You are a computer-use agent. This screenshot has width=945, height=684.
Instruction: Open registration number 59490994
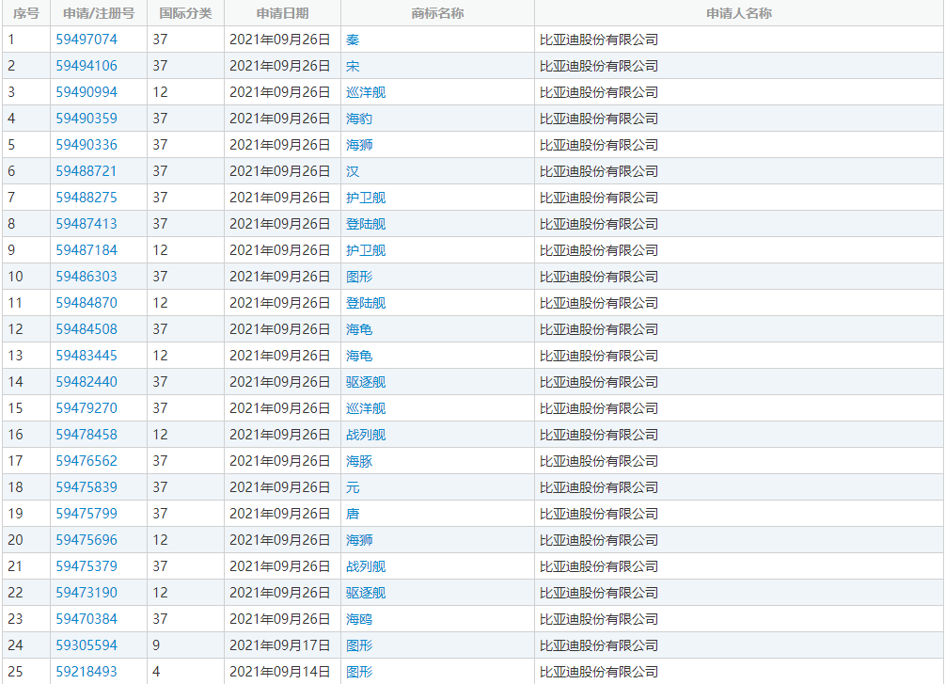[x=87, y=92]
